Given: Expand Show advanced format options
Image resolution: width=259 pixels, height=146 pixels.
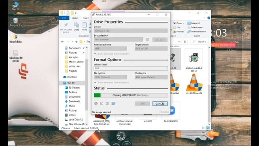Looking at the screenshot, I should 112,82.
